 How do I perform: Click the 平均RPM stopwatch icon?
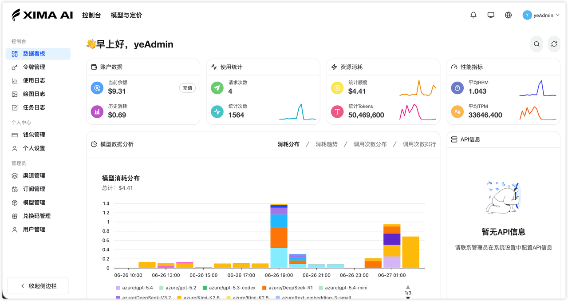coord(458,88)
